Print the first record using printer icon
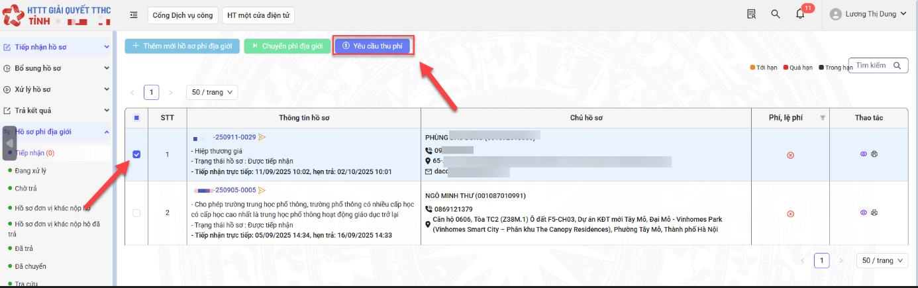 coord(874,154)
